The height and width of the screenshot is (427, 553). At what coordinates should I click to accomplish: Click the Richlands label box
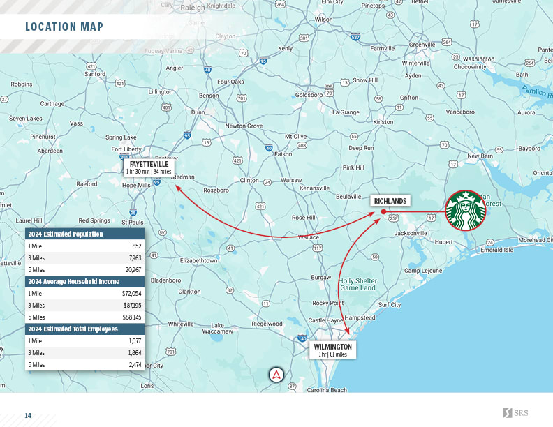pos(390,201)
